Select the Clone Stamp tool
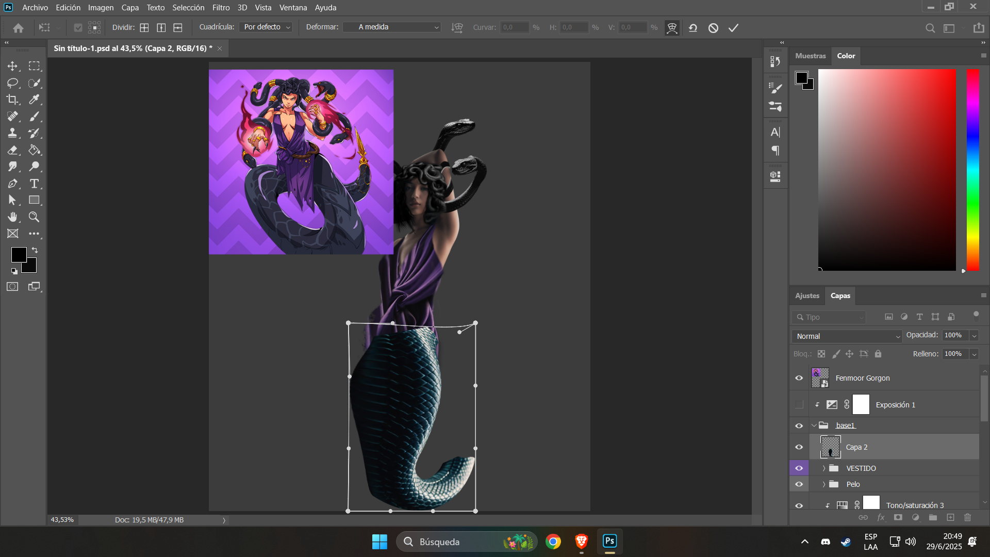The image size is (990, 557). click(12, 133)
